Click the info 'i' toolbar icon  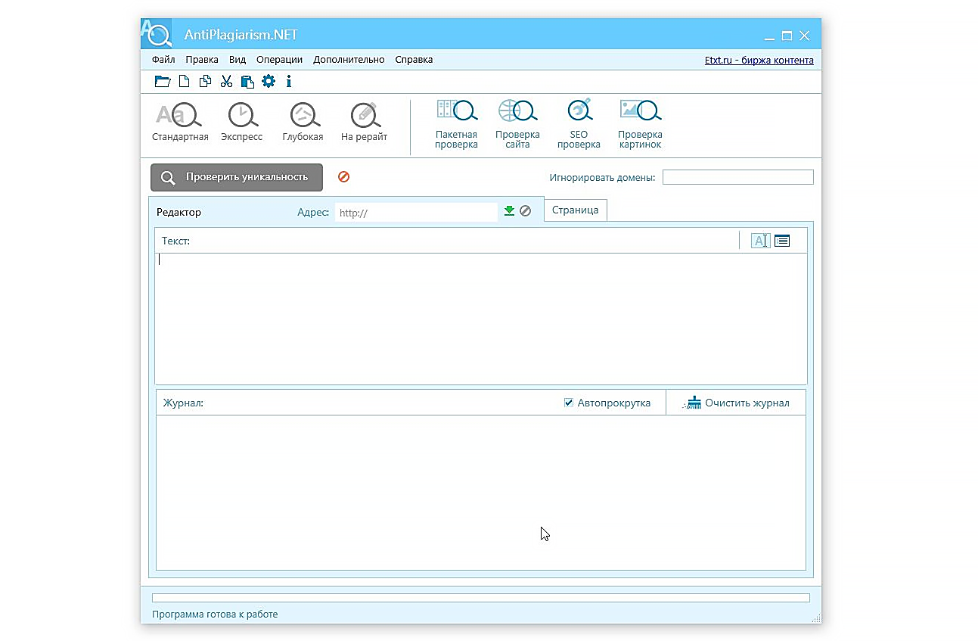point(289,82)
